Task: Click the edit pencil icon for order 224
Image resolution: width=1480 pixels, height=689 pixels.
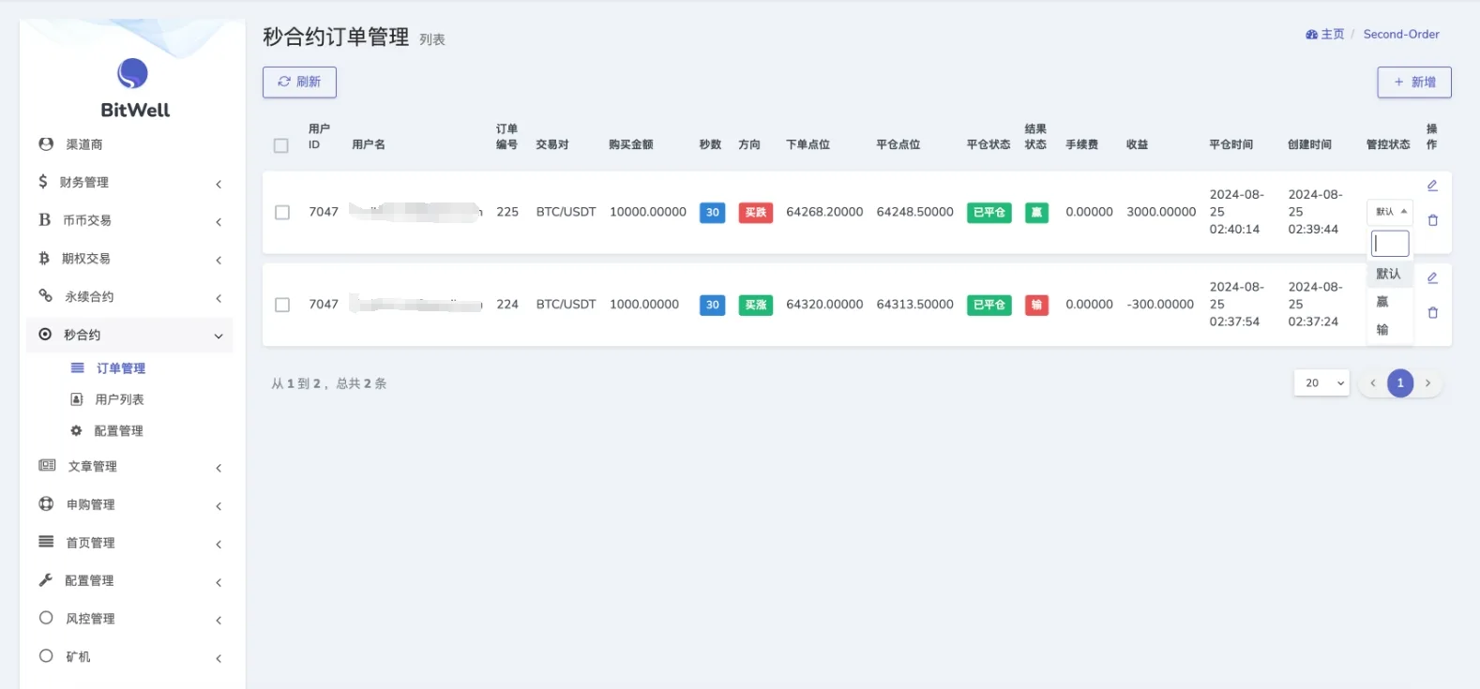Action: pos(1432,278)
